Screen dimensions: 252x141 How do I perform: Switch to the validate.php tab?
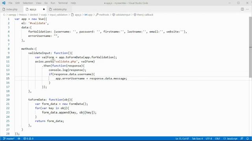[x=59, y=9]
